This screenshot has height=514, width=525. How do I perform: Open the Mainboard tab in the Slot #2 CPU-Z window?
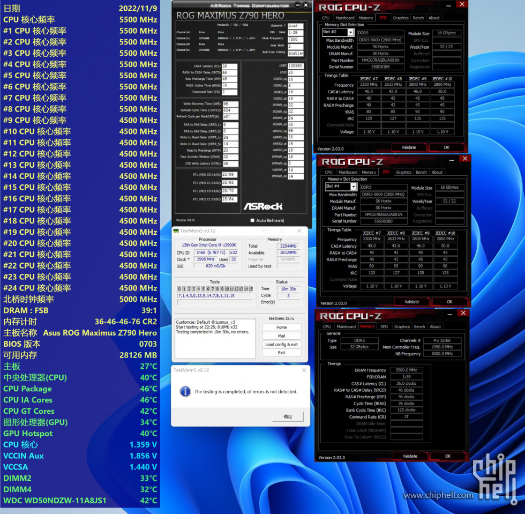344,18
